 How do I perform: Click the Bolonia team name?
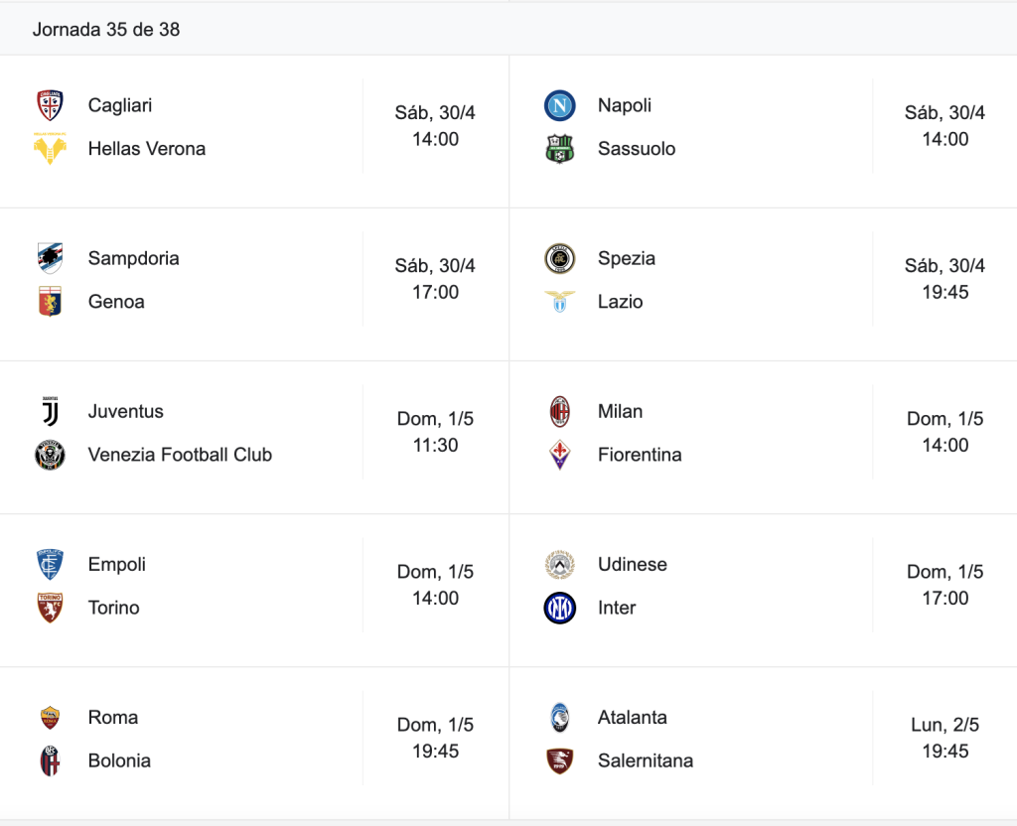click(x=119, y=760)
